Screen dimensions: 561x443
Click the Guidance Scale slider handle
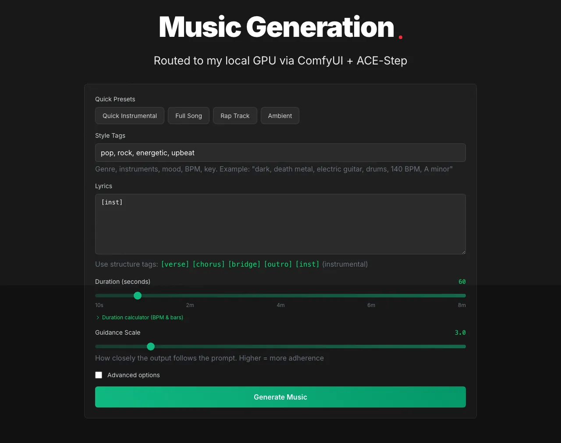151,347
